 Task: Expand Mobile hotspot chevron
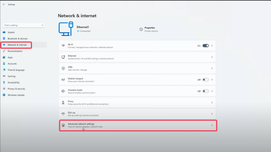[212, 80]
